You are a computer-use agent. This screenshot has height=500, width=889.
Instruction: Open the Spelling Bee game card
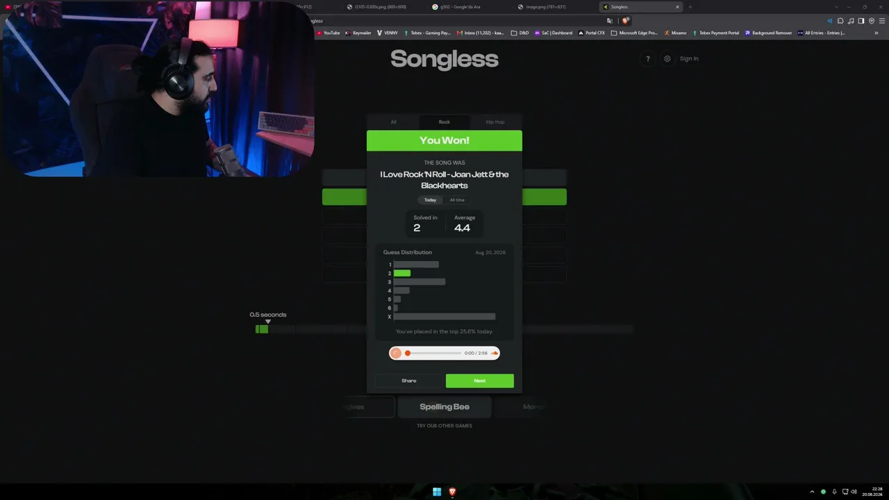point(444,407)
